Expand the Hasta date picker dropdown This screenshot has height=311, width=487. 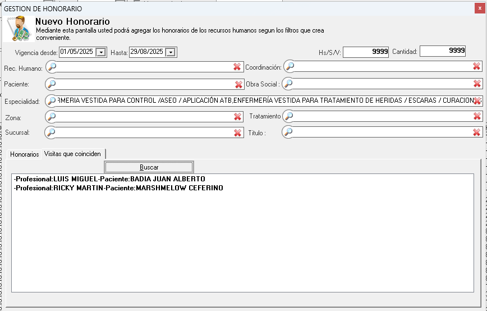coord(171,52)
